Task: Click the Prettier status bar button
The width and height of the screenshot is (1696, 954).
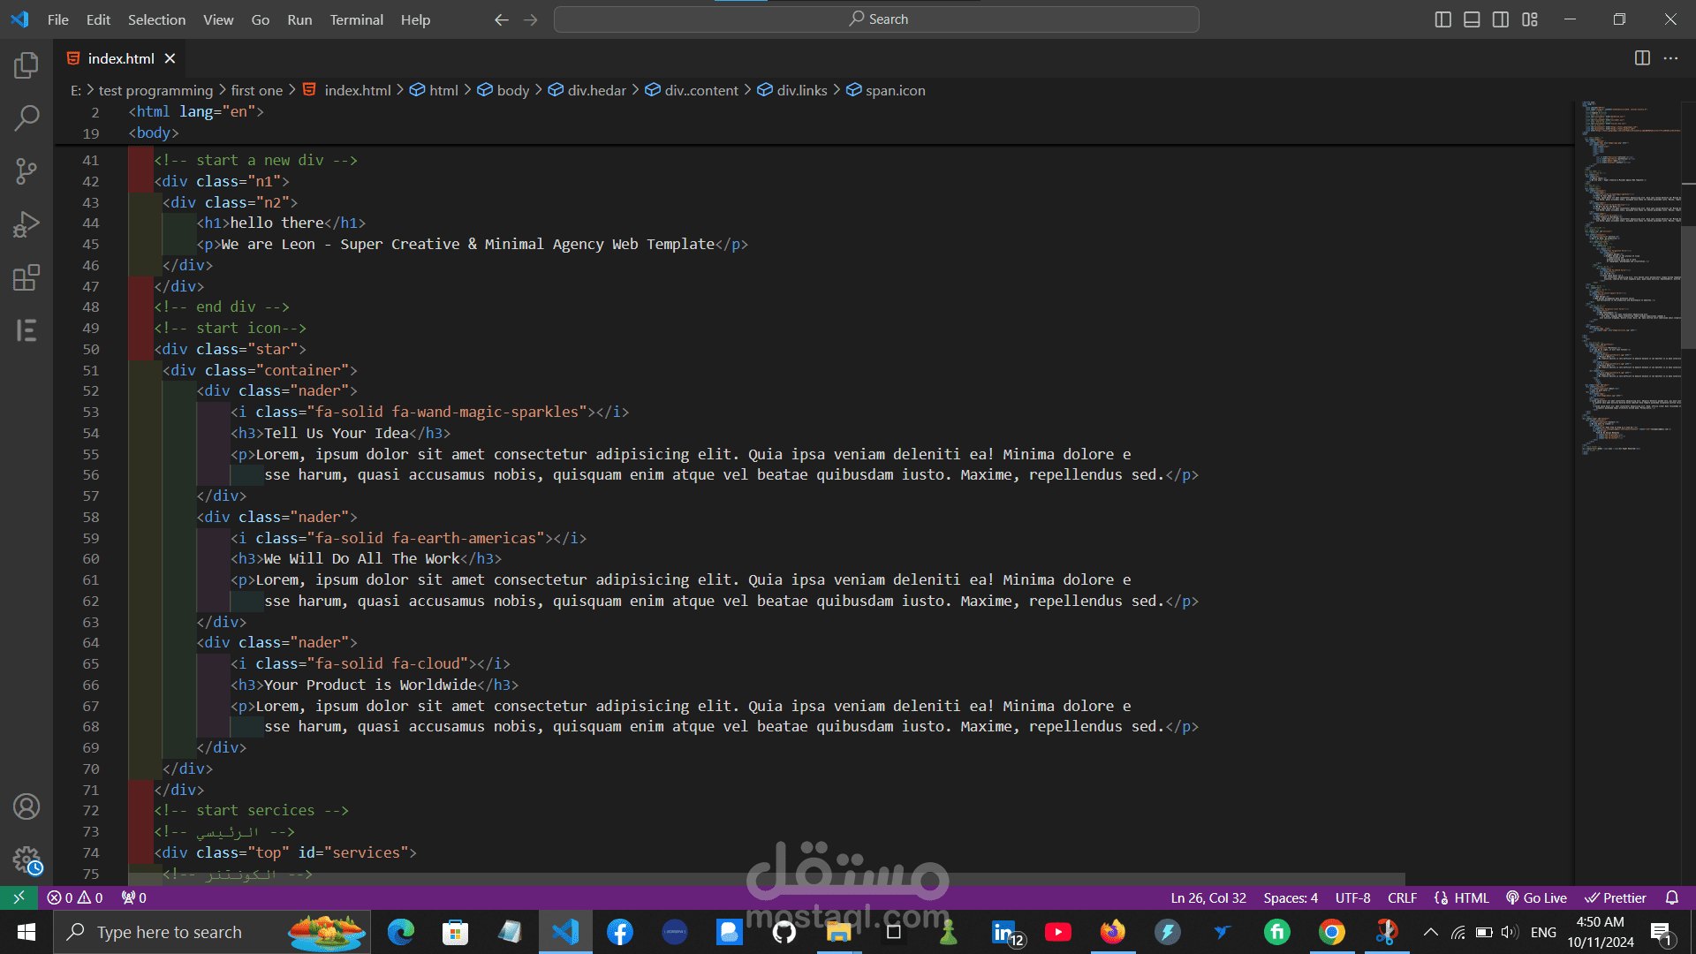Action: click(x=1616, y=897)
